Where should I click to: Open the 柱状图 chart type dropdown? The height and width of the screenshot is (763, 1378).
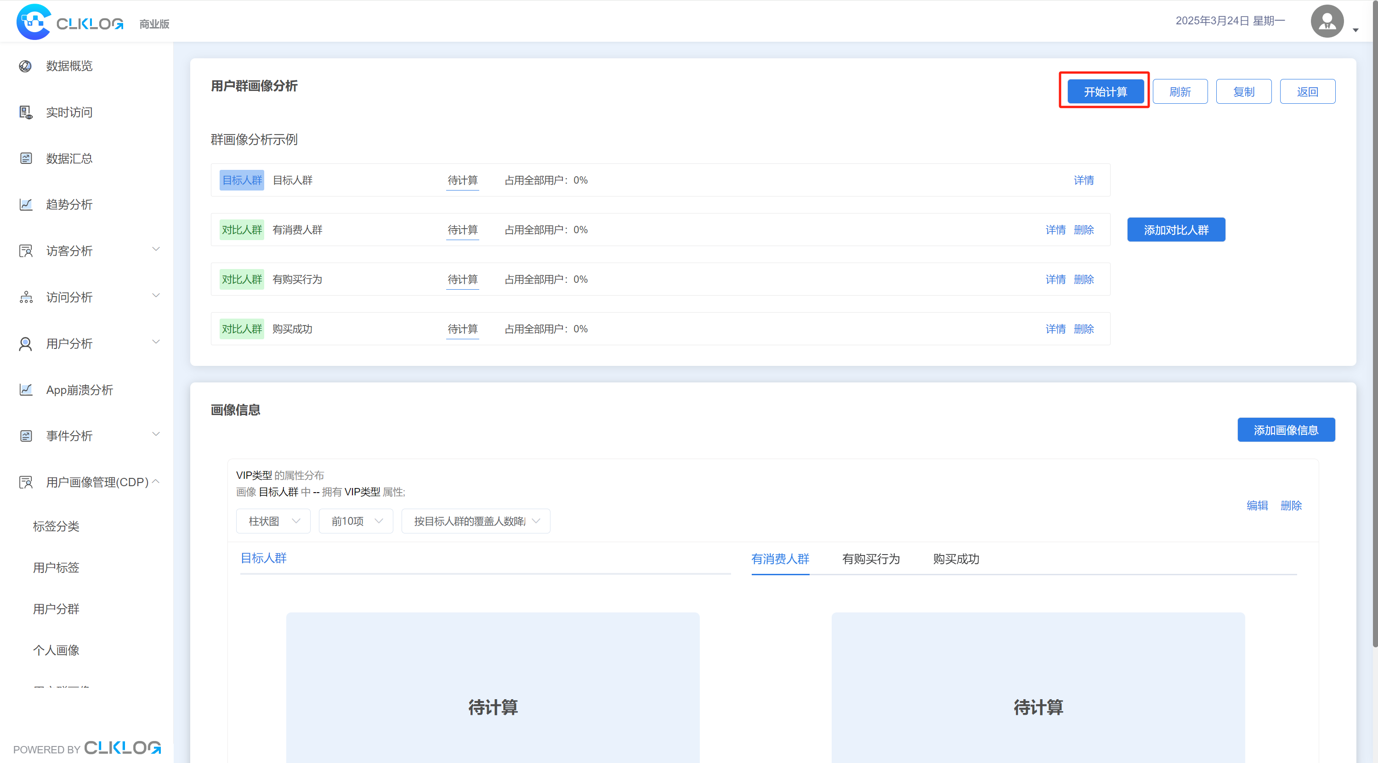pyautogui.click(x=273, y=521)
